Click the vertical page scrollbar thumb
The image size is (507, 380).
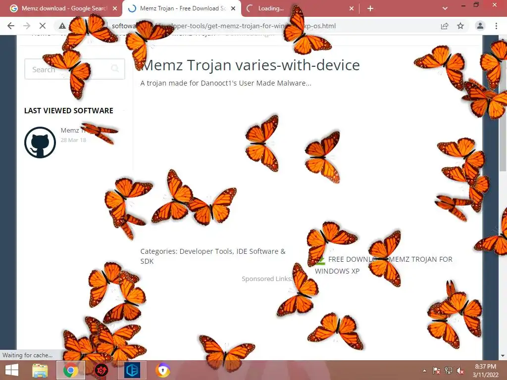tap(503, 107)
